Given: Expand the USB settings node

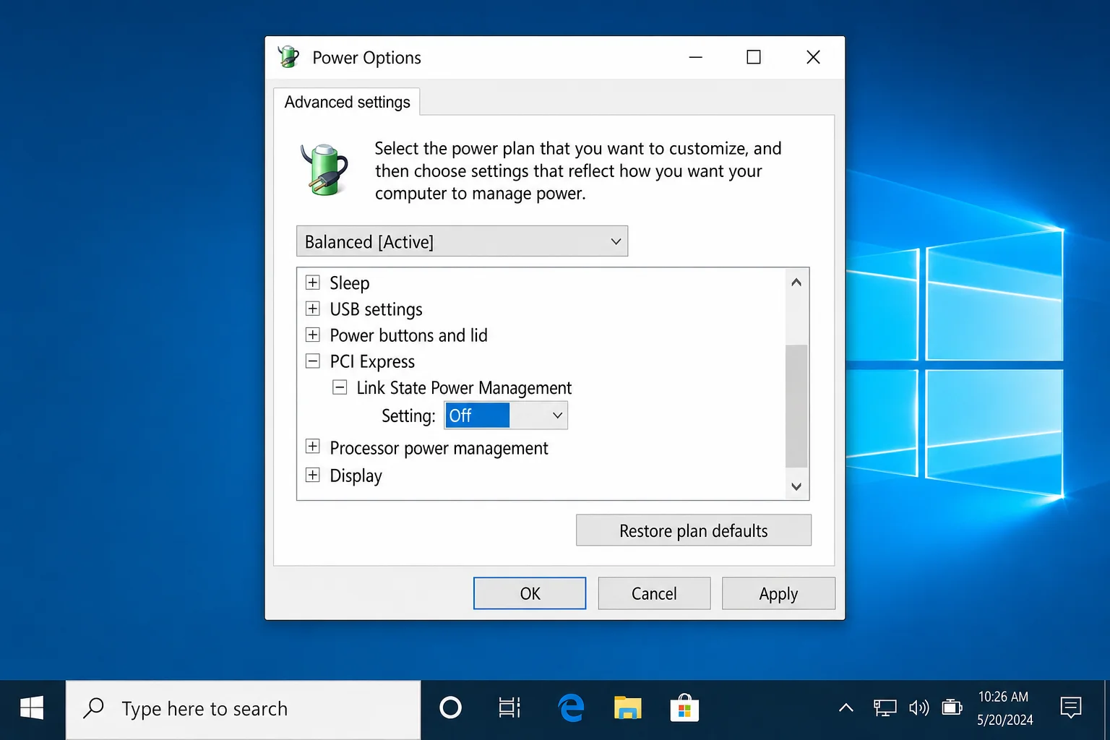Looking at the screenshot, I should [x=312, y=309].
